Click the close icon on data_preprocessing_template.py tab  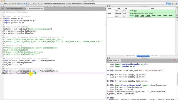click(x=3, y=9)
